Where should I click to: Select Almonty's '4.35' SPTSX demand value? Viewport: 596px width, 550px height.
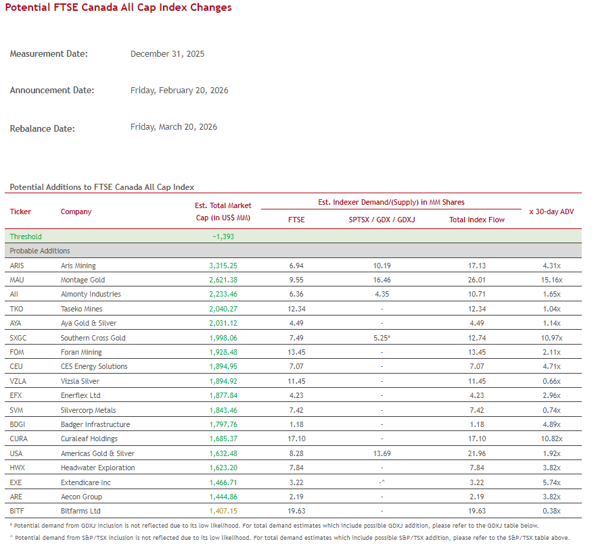click(382, 294)
